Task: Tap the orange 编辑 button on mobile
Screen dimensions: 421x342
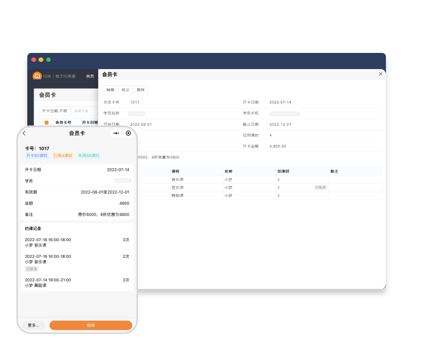Action: click(91, 325)
